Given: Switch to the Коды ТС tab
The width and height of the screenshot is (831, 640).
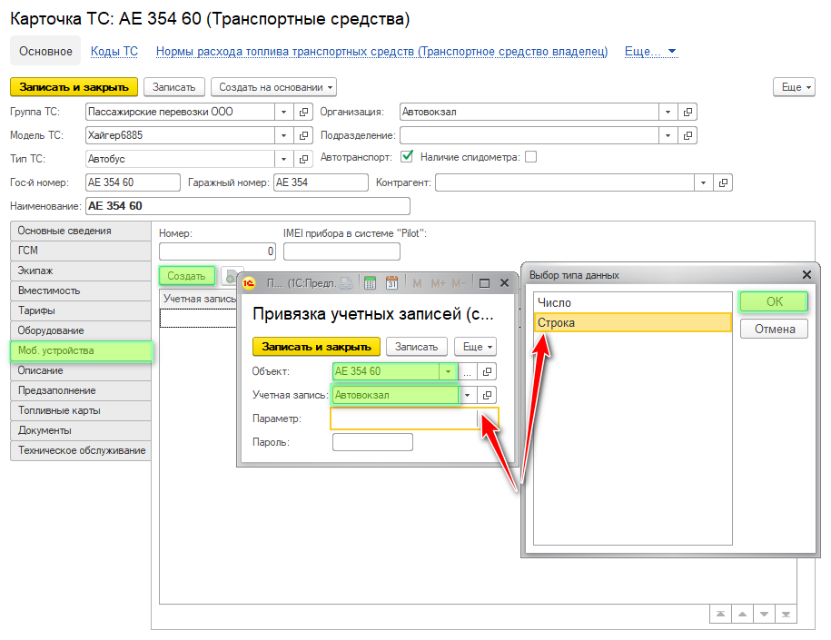Looking at the screenshot, I should pos(114,52).
